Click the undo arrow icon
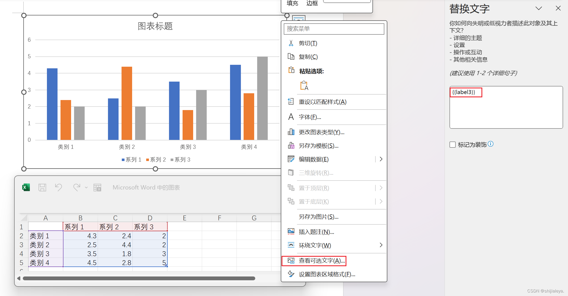This screenshot has width=568, height=296. pos(58,187)
